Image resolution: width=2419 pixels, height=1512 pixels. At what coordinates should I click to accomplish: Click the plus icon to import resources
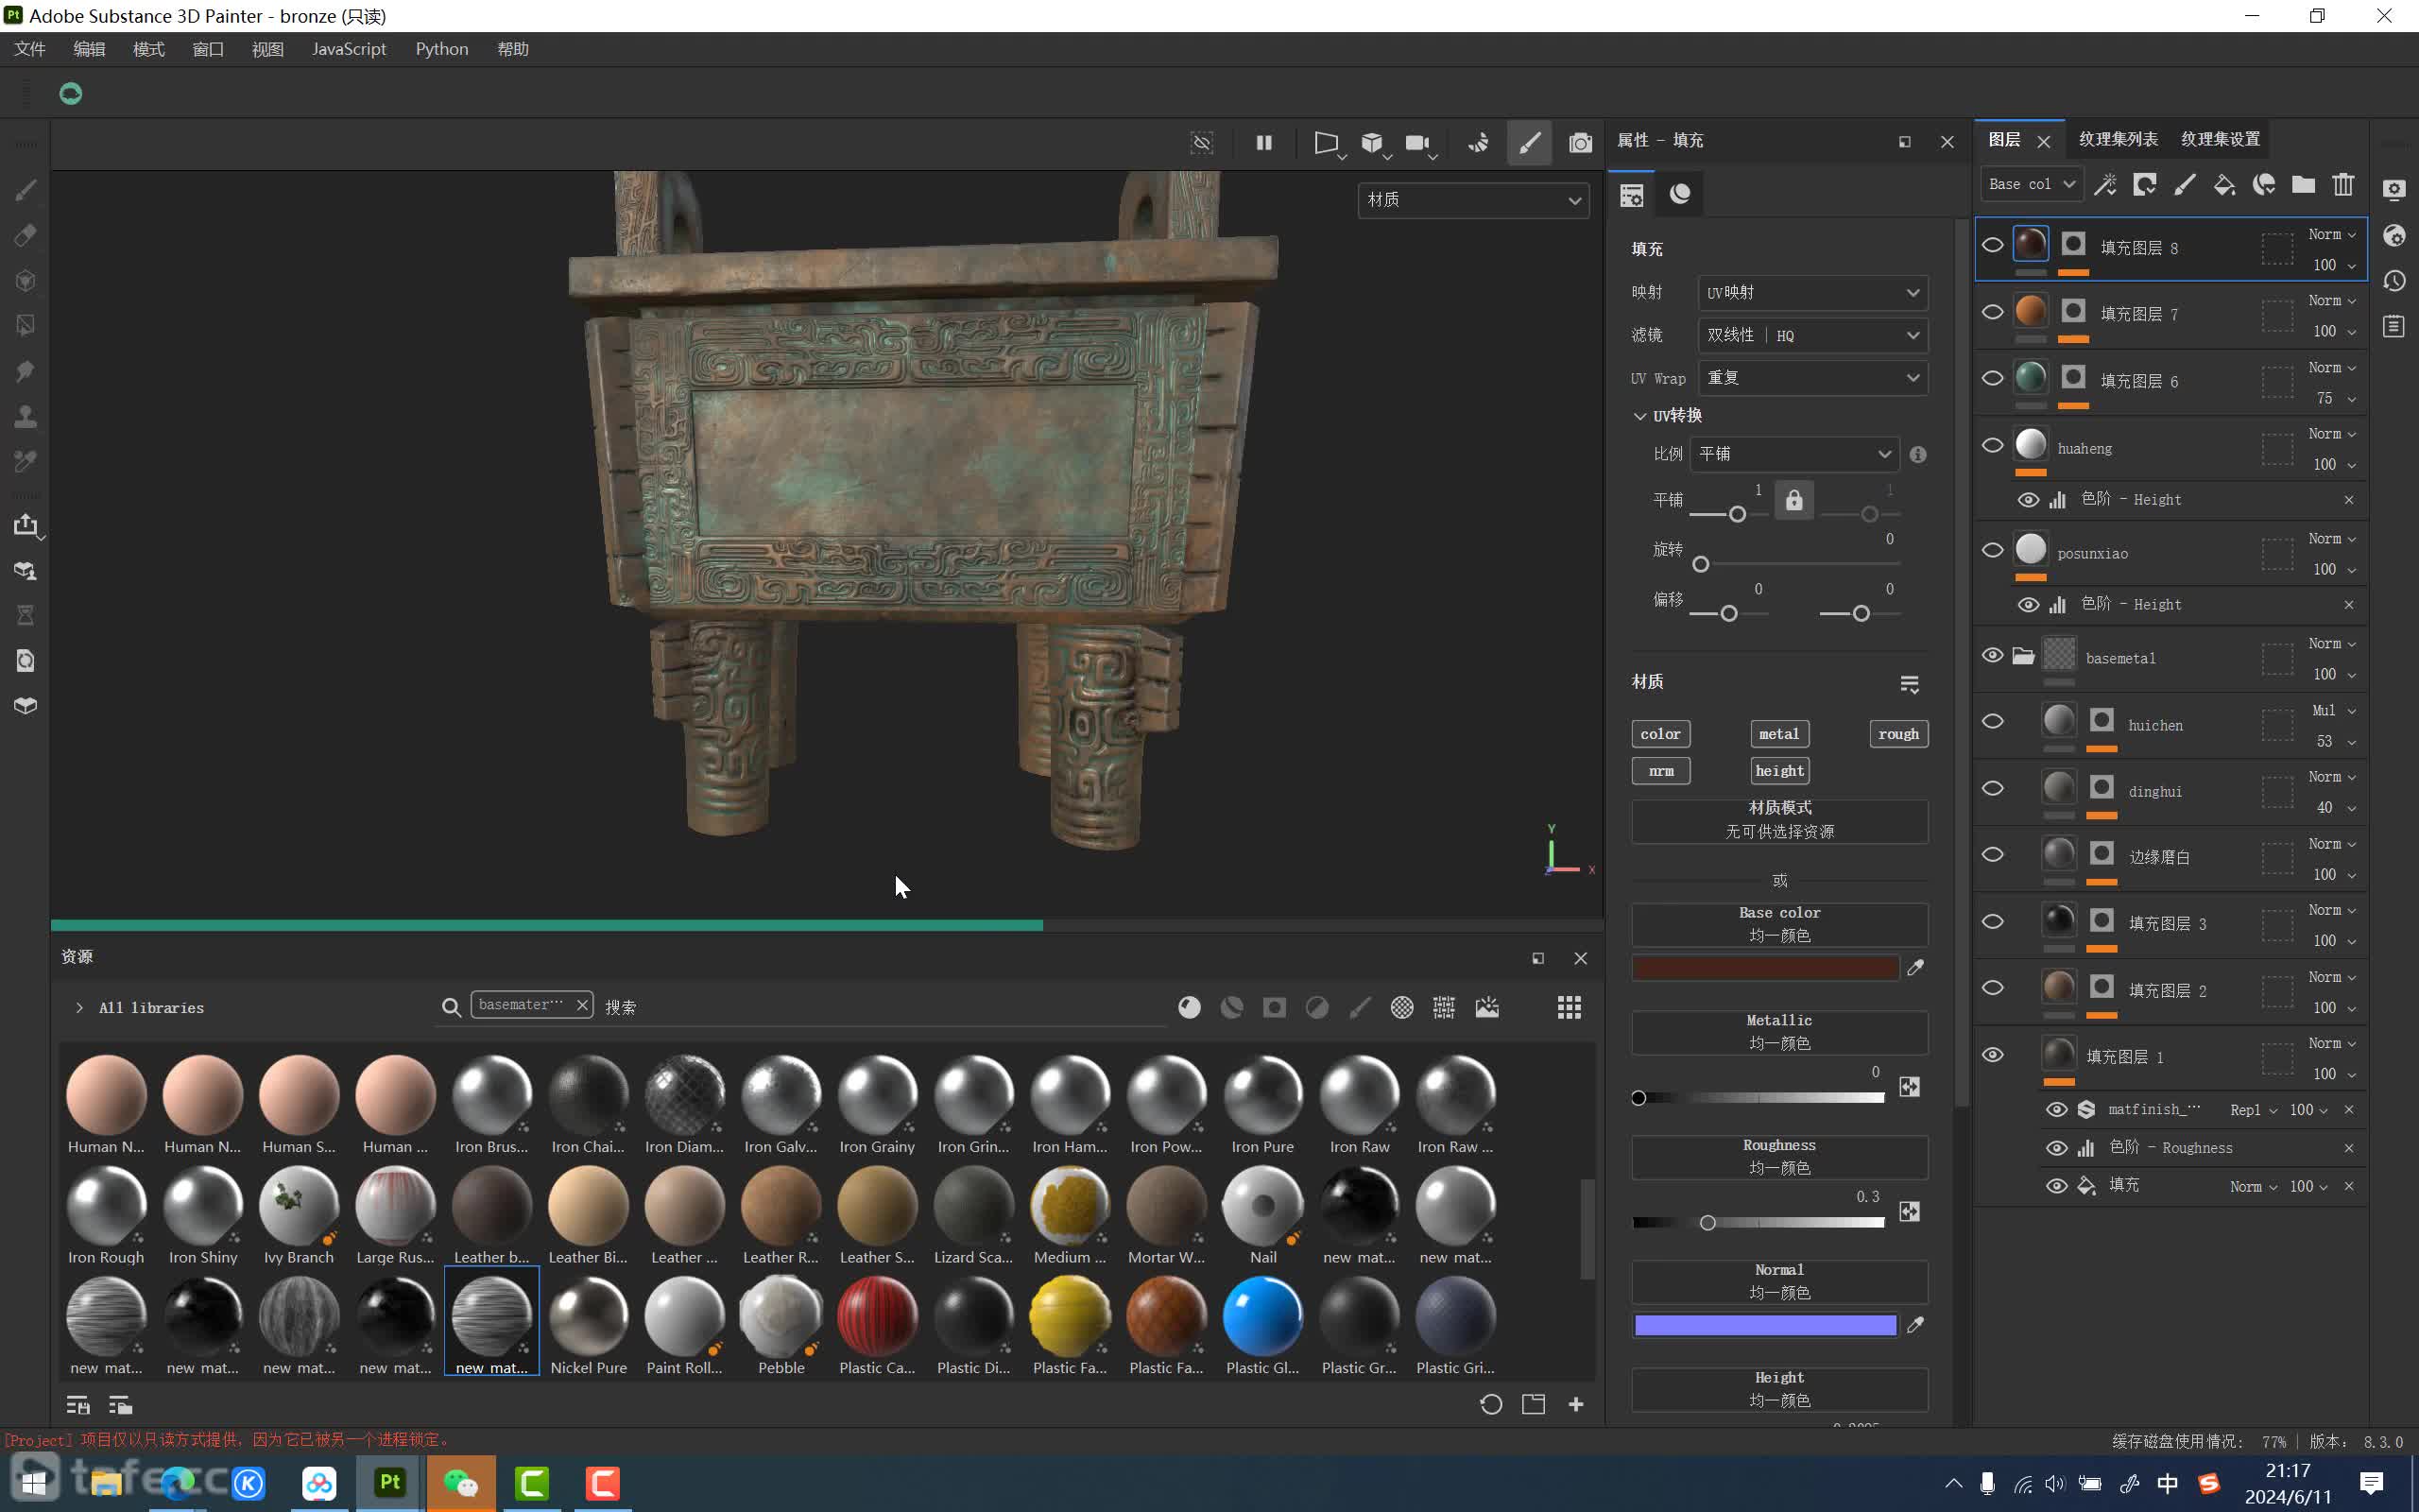coord(1575,1405)
